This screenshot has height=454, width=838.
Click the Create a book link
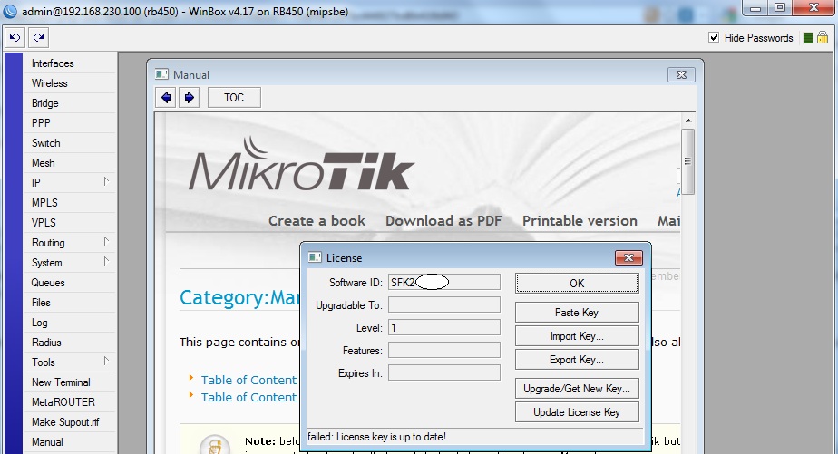(317, 220)
